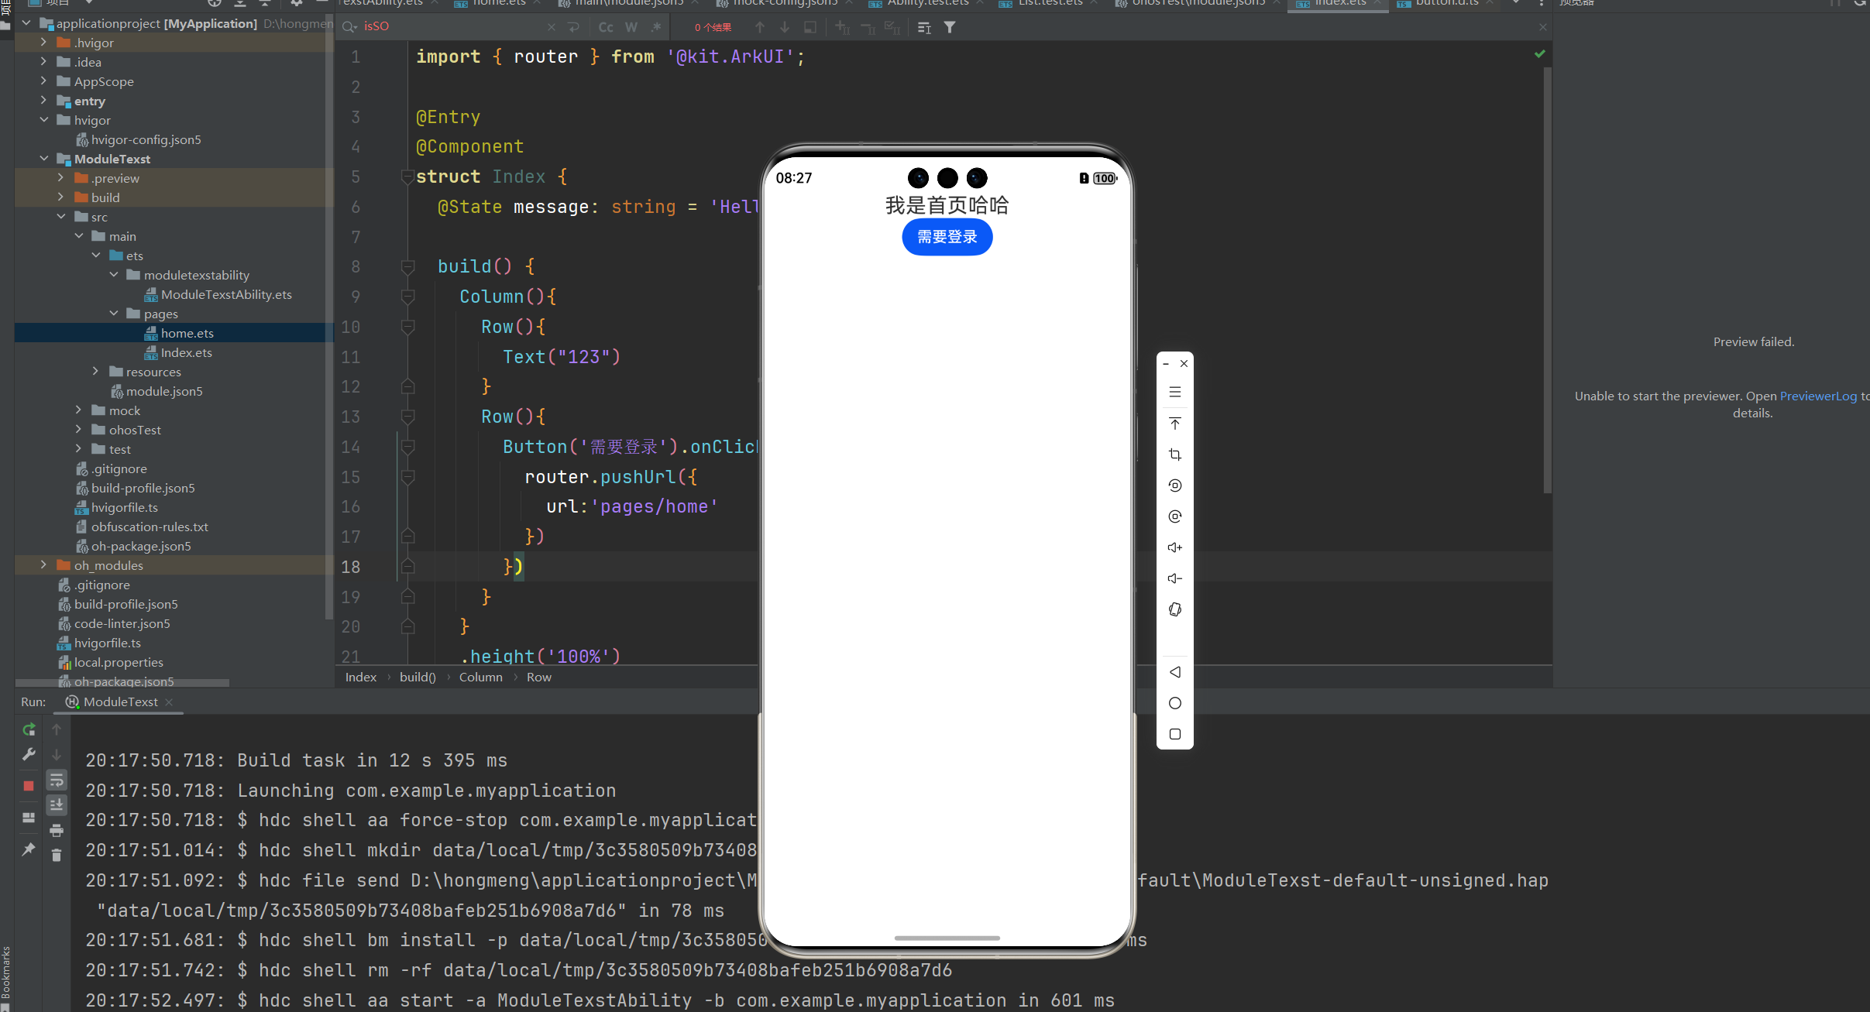This screenshot has height=1012, width=1870.
Task: Open the PreviewerLog link
Action: point(1817,396)
